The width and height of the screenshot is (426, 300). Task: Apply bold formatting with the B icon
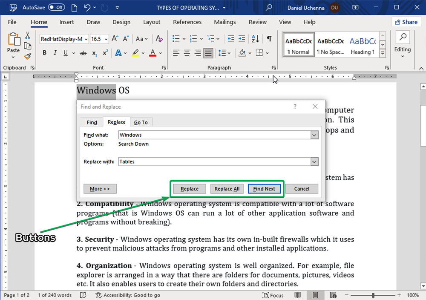click(44, 53)
